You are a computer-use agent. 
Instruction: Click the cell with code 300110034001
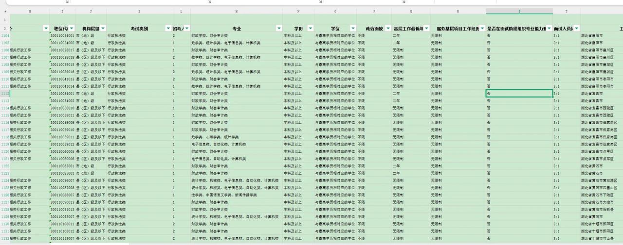click(x=62, y=36)
